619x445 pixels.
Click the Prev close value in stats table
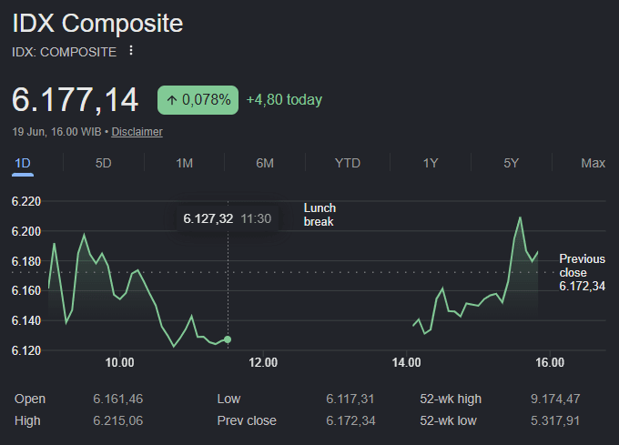[350, 420]
